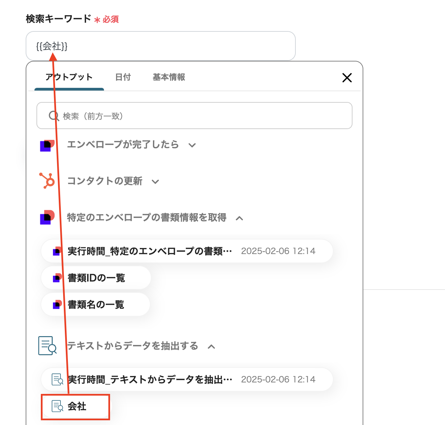Switch to the 日付 tab
The width and height of the screenshot is (445, 425).
coord(123,77)
